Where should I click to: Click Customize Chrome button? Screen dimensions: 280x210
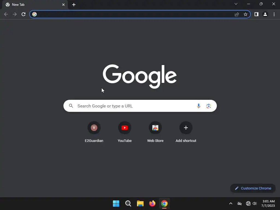pyautogui.click(x=253, y=188)
